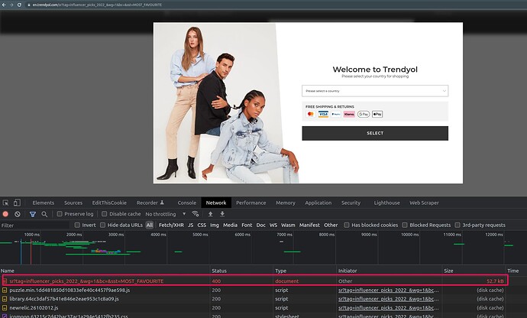Enable the Preserve log checkbox

(x=59, y=214)
